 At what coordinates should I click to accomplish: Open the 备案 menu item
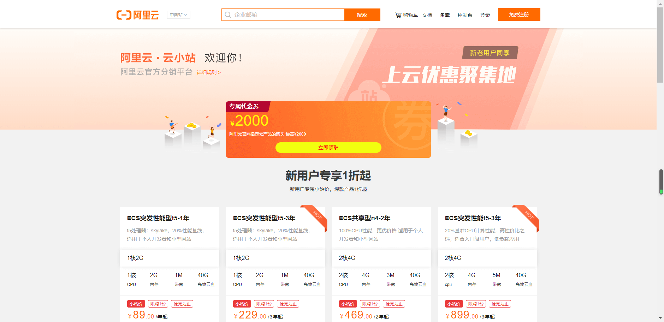click(445, 15)
